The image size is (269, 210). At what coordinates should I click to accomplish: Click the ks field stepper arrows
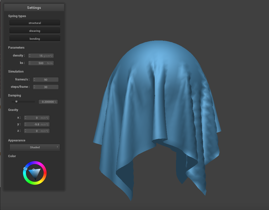[30, 63]
